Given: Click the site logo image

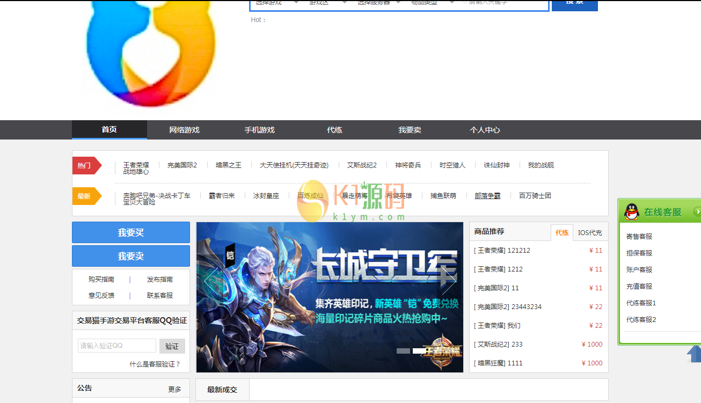Looking at the screenshot, I should 151,53.
